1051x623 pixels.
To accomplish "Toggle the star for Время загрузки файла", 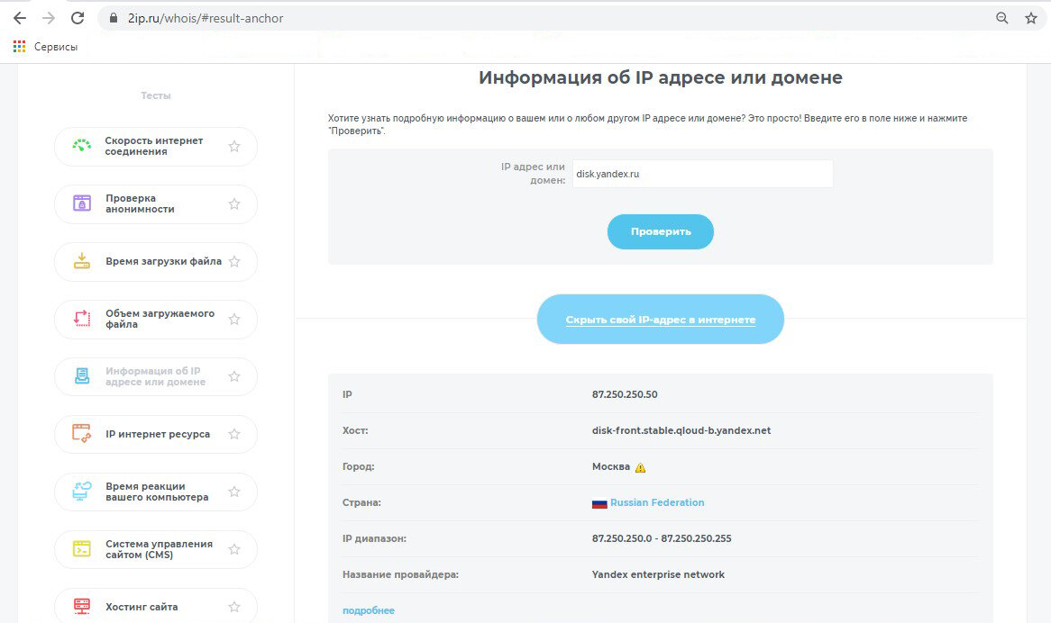I will (234, 262).
